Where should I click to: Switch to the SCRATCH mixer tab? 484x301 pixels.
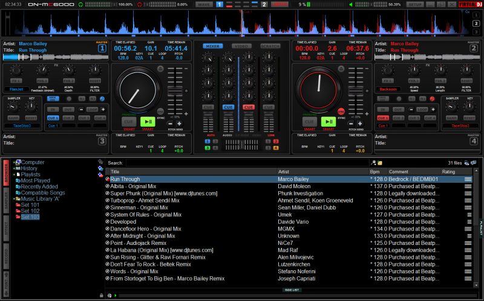pyautogui.click(x=270, y=46)
